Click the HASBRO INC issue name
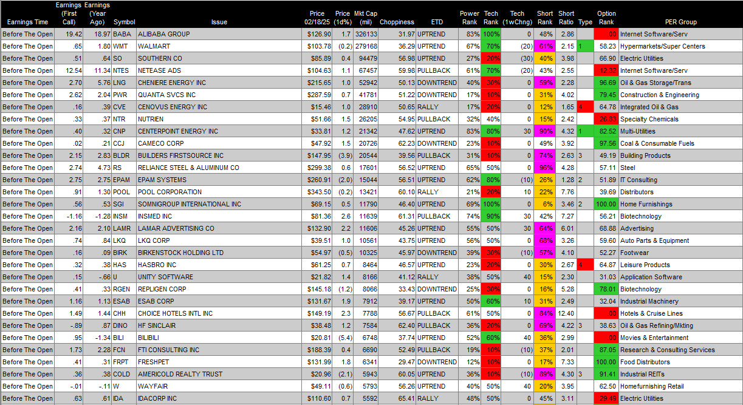Screen dimensions: 743x405 point(157,265)
